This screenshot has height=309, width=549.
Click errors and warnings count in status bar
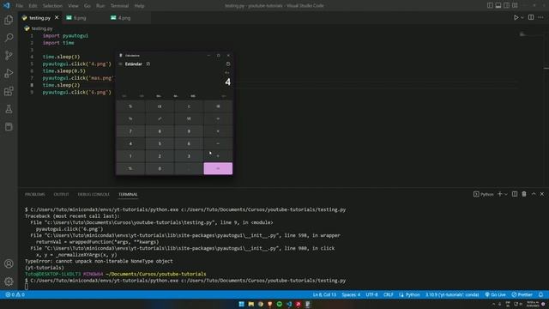(x=15, y=294)
